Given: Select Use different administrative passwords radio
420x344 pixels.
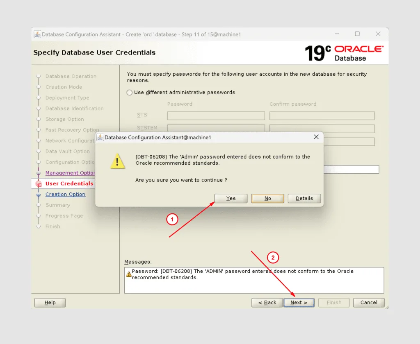Looking at the screenshot, I should [x=129, y=93].
